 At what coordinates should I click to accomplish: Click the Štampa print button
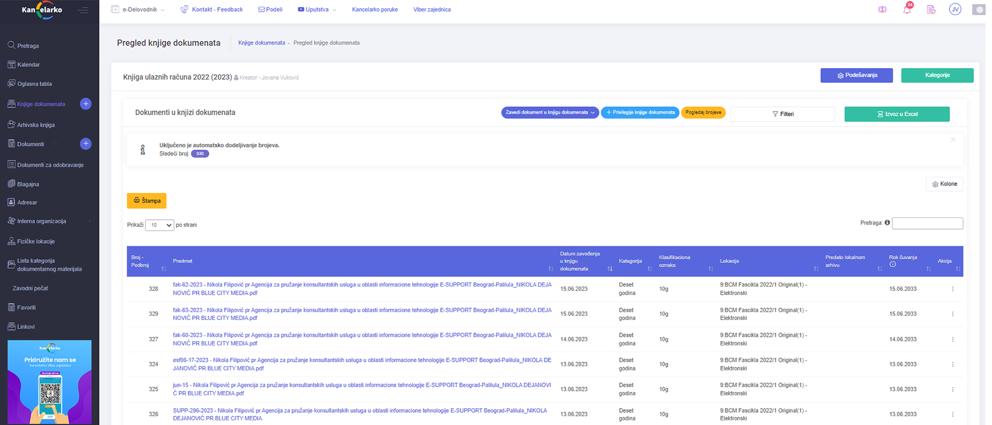pyautogui.click(x=147, y=201)
